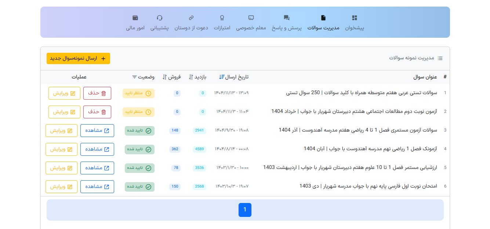Click the عنوان سوال column header
Viewport: 490px width, 229px height.
(425, 77)
